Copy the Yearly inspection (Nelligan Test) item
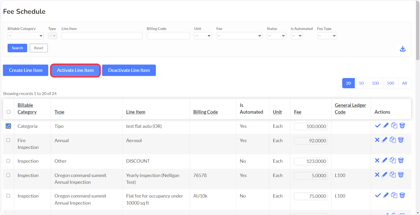420x215 pixels. (393, 175)
